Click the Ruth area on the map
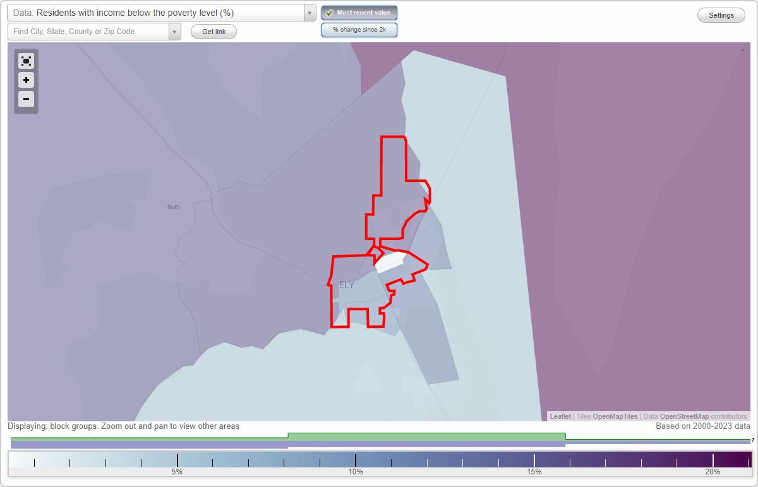Image resolution: width=758 pixels, height=487 pixels. [172, 207]
